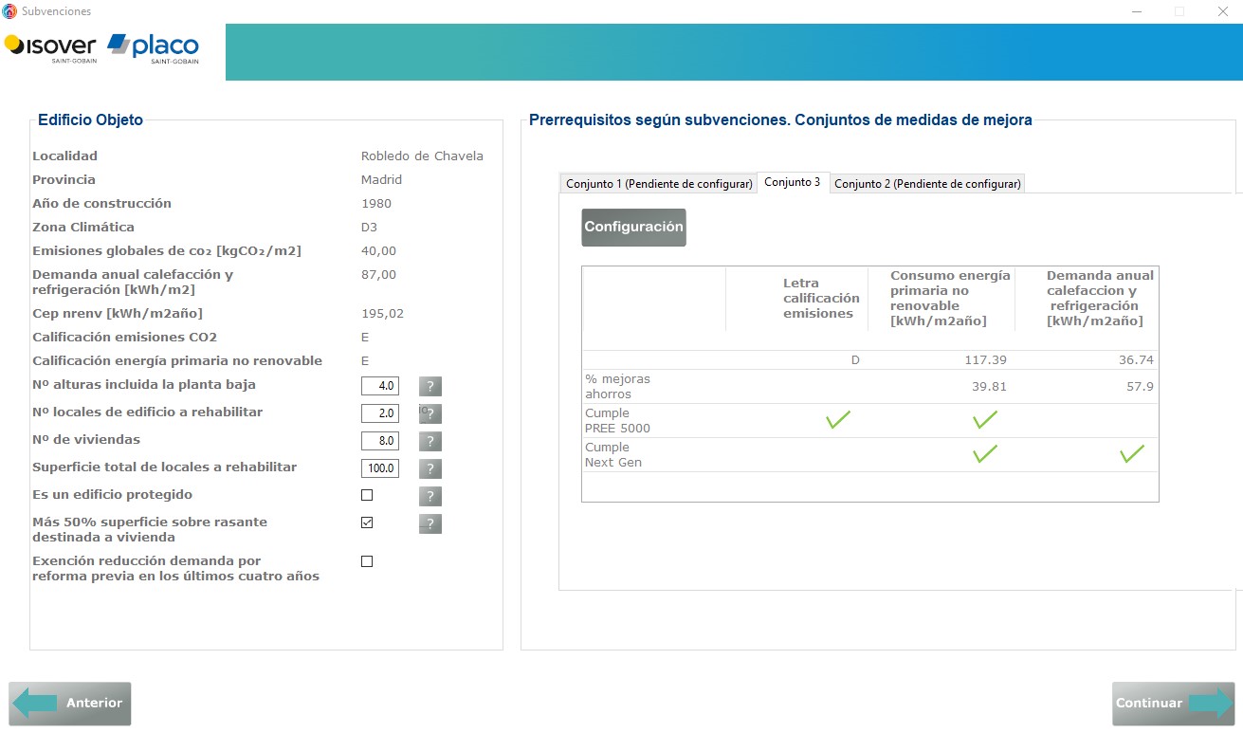
Task: Enable the Es un edificio protegido checkbox
Action: (x=367, y=495)
